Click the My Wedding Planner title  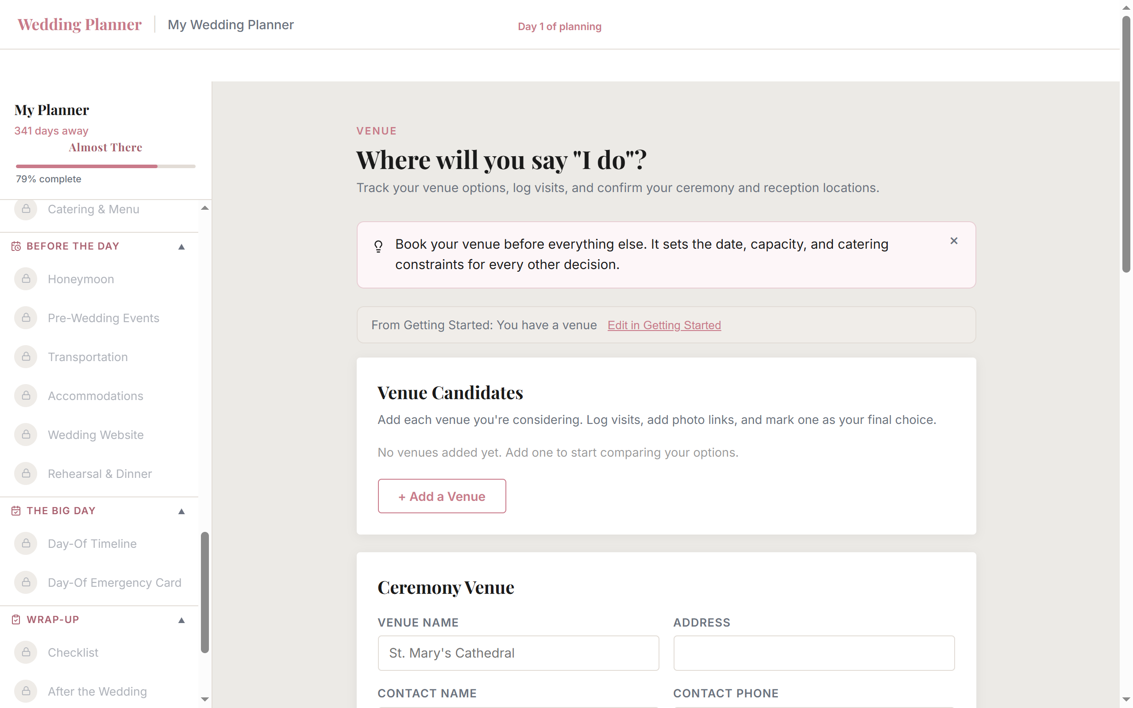[231, 24]
